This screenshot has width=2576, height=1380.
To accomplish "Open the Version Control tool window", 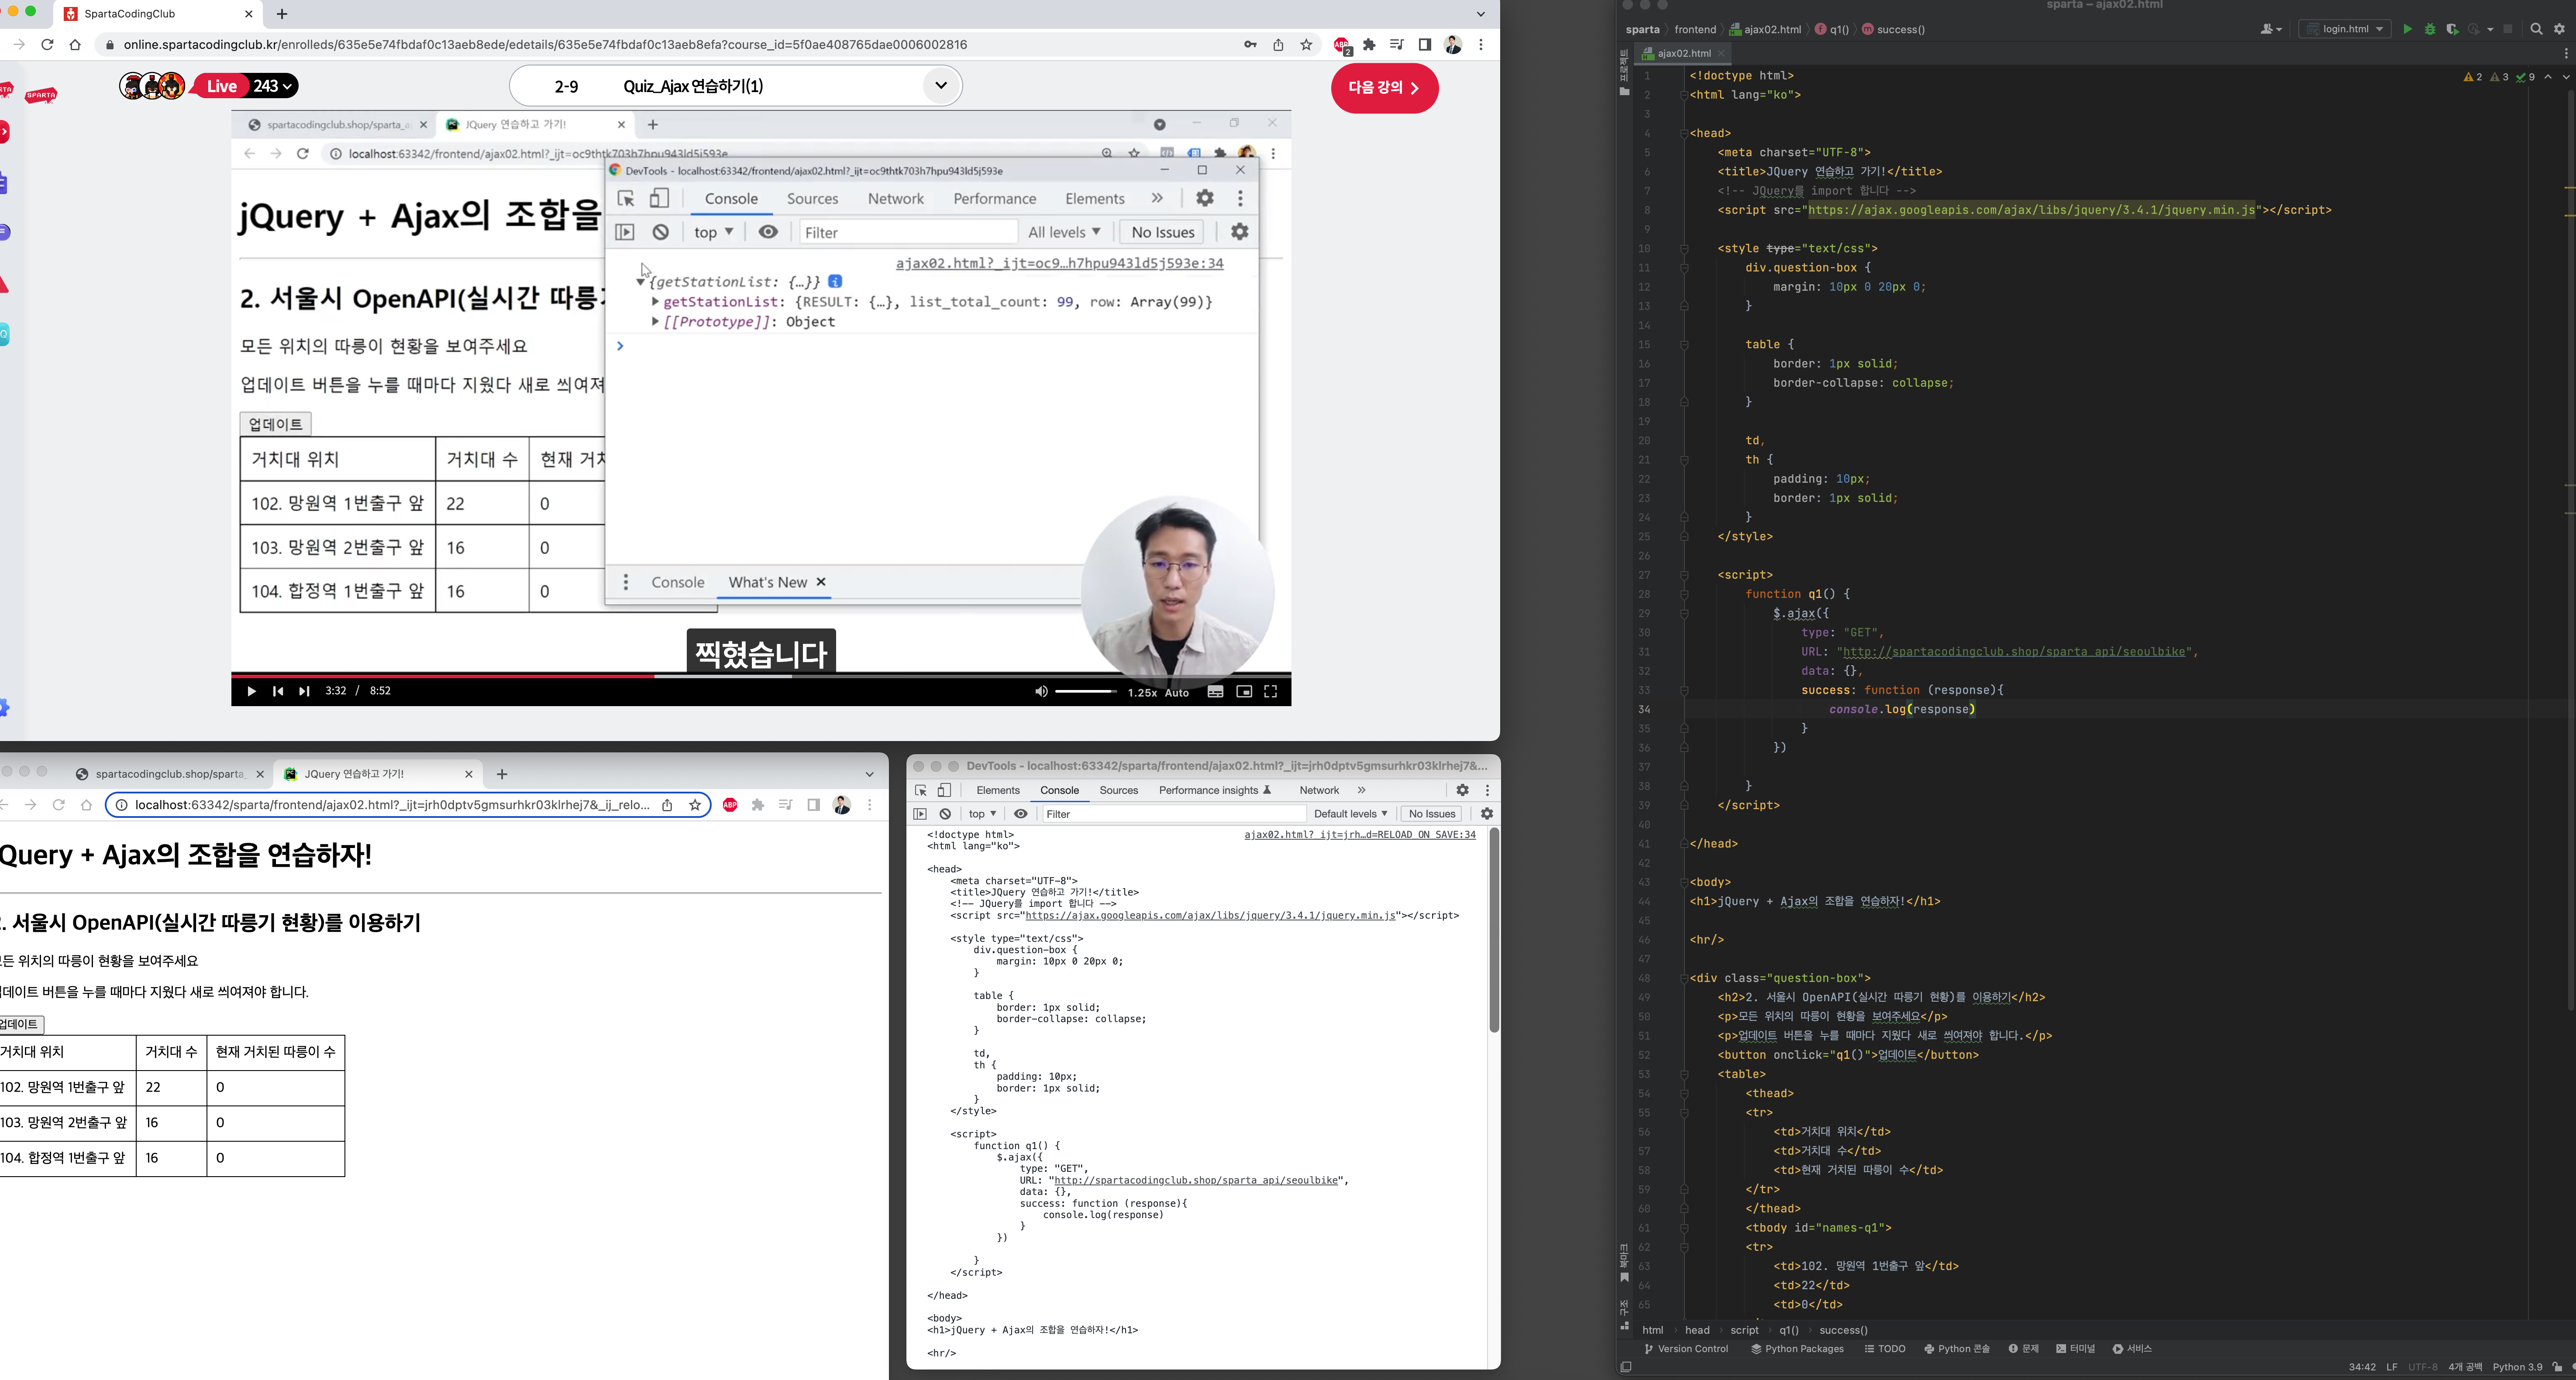I will 1686,1349.
